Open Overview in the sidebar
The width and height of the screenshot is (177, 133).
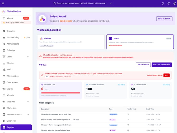(x=16, y=31)
